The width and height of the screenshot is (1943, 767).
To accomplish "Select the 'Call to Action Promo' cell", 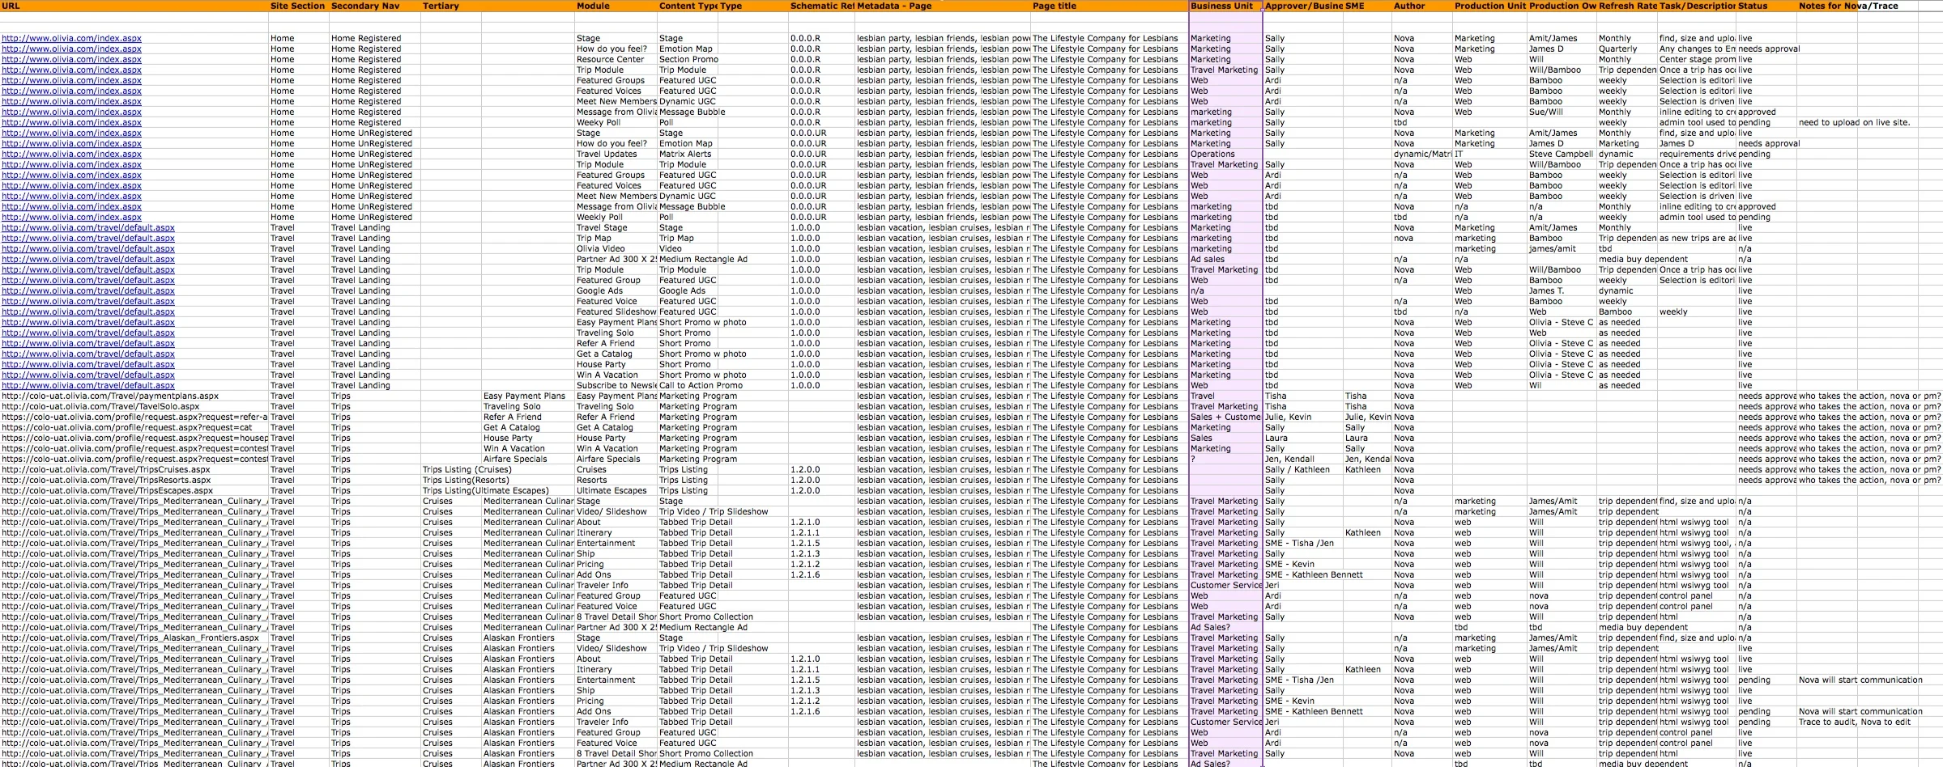I will (x=701, y=386).
